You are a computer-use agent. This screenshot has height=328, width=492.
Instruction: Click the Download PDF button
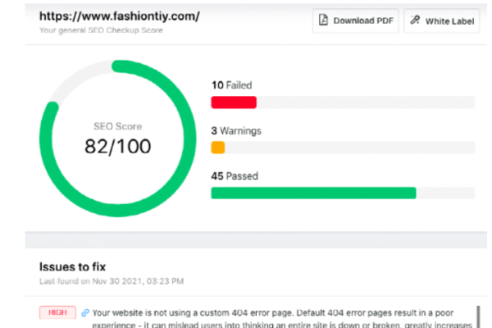pos(356,20)
